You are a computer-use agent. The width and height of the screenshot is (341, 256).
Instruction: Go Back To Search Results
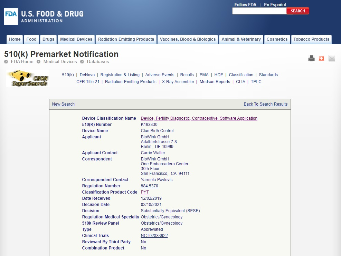(x=266, y=104)
